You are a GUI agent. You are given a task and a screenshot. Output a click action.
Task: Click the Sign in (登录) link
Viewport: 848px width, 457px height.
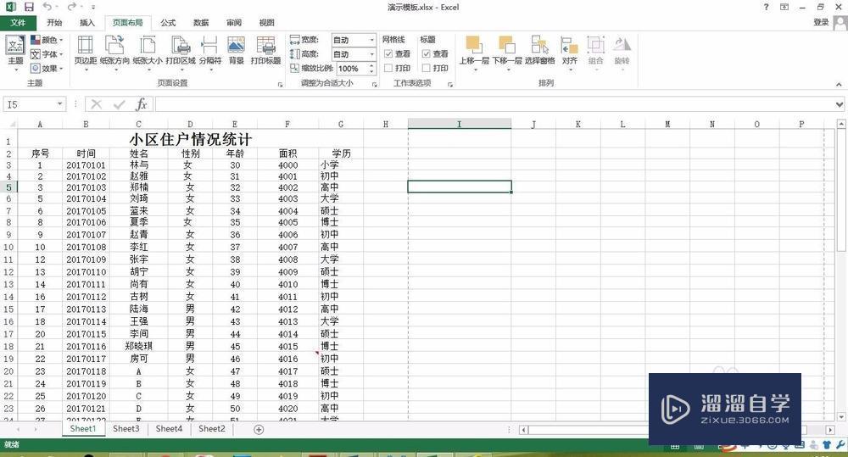tap(821, 22)
